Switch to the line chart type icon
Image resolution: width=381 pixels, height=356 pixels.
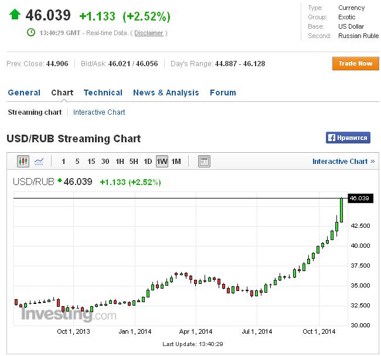coord(39,161)
